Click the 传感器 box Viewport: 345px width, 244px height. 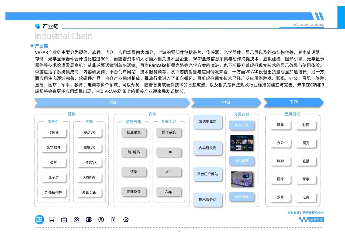[x=53, y=132]
